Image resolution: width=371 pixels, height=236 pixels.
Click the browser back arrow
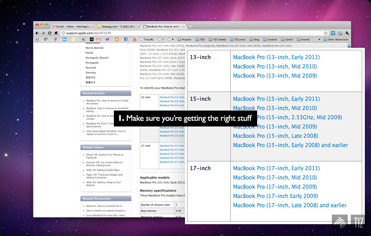point(37,33)
